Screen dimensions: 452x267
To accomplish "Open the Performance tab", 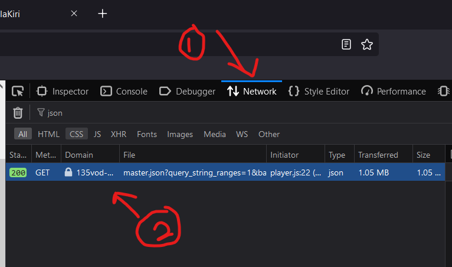I will click(394, 92).
